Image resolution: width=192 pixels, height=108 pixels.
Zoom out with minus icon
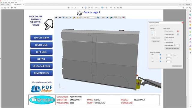(89, 7)
